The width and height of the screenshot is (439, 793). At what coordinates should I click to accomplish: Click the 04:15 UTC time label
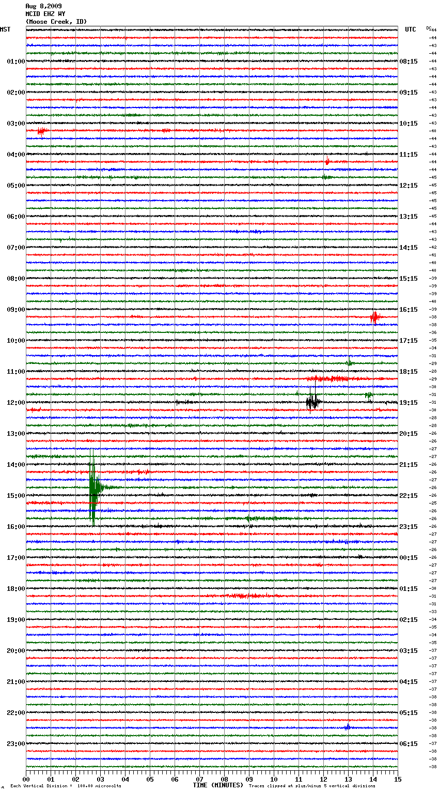click(x=409, y=682)
